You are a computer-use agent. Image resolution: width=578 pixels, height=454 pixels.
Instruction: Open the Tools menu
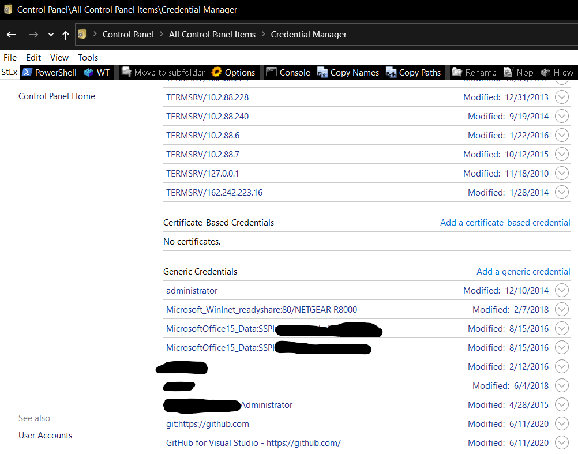coord(88,58)
